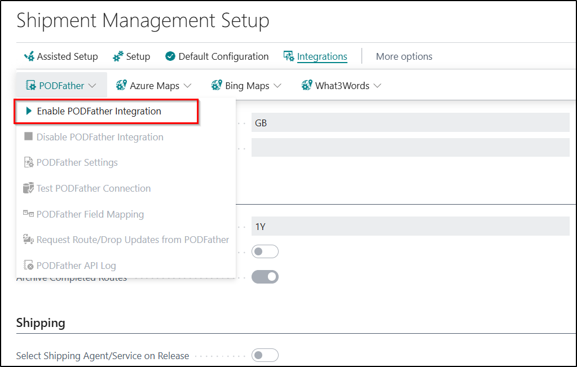Click the PODFather menu icon
Image resolution: width=577 pixels, height=367 pixels.
pyautogui.click(x=30, y=86)
